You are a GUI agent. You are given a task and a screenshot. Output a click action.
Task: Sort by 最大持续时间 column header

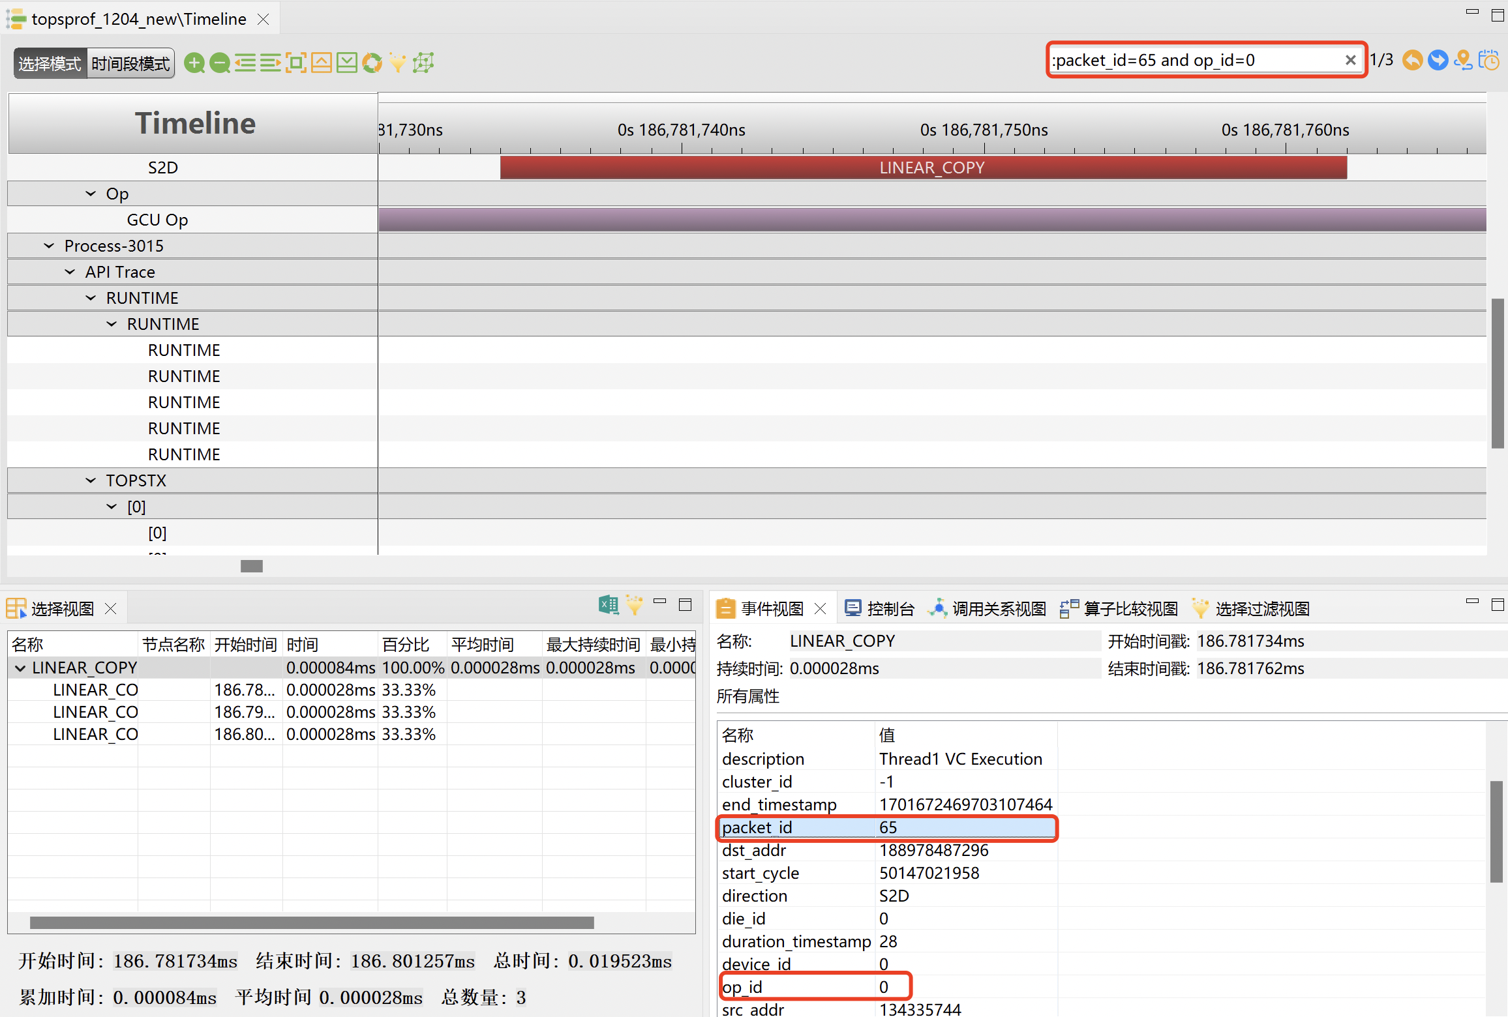(594, 645)
